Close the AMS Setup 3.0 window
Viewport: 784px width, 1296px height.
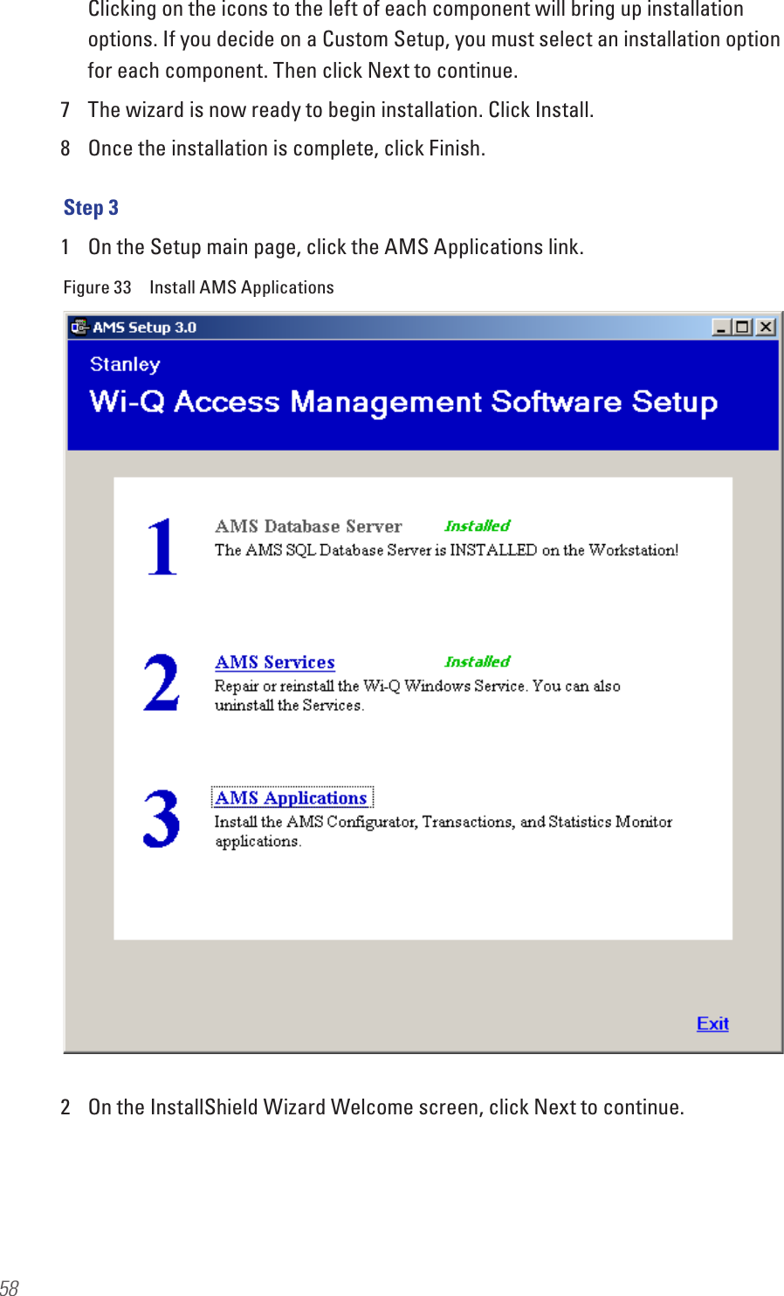[x=766, y=327]
